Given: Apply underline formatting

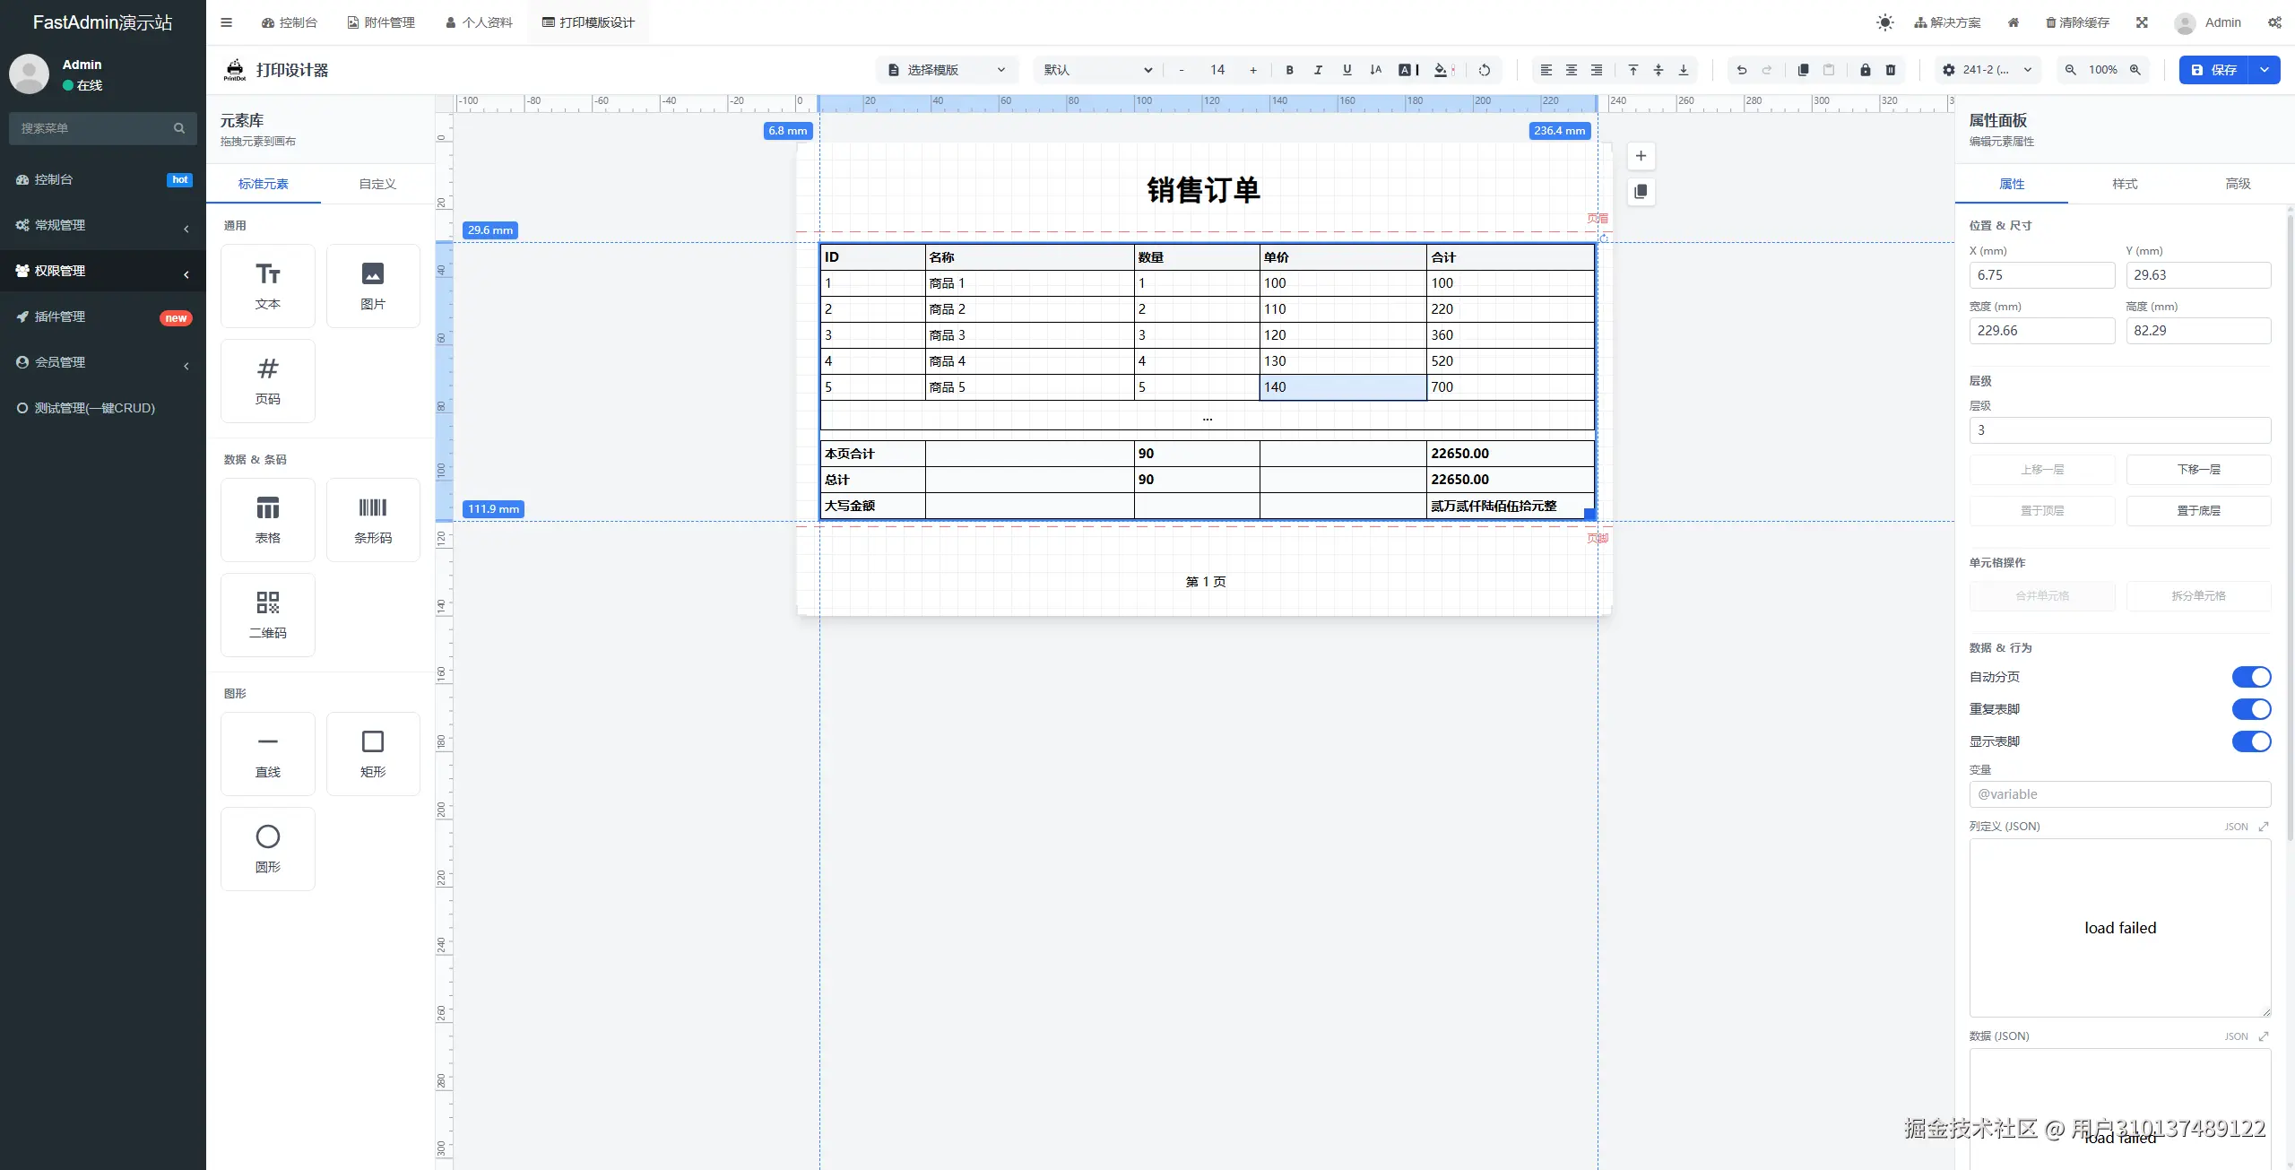Looking at the screenshot, I should [1347, 70].
